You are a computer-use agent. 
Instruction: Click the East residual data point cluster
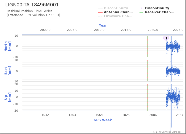pos(173,71)
